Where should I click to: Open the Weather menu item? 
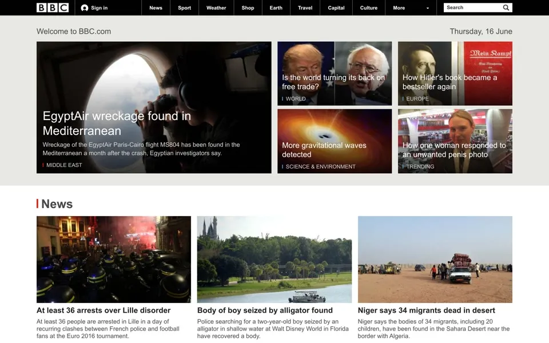(x=216, y=7)
